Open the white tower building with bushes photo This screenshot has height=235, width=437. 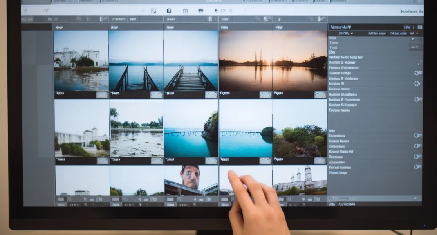point(82,128)
